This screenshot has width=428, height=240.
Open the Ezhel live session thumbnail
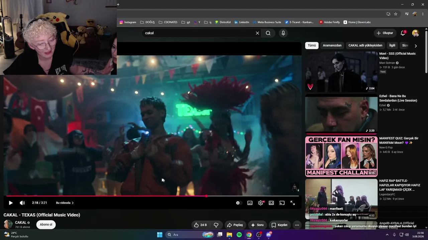point(341,114)
